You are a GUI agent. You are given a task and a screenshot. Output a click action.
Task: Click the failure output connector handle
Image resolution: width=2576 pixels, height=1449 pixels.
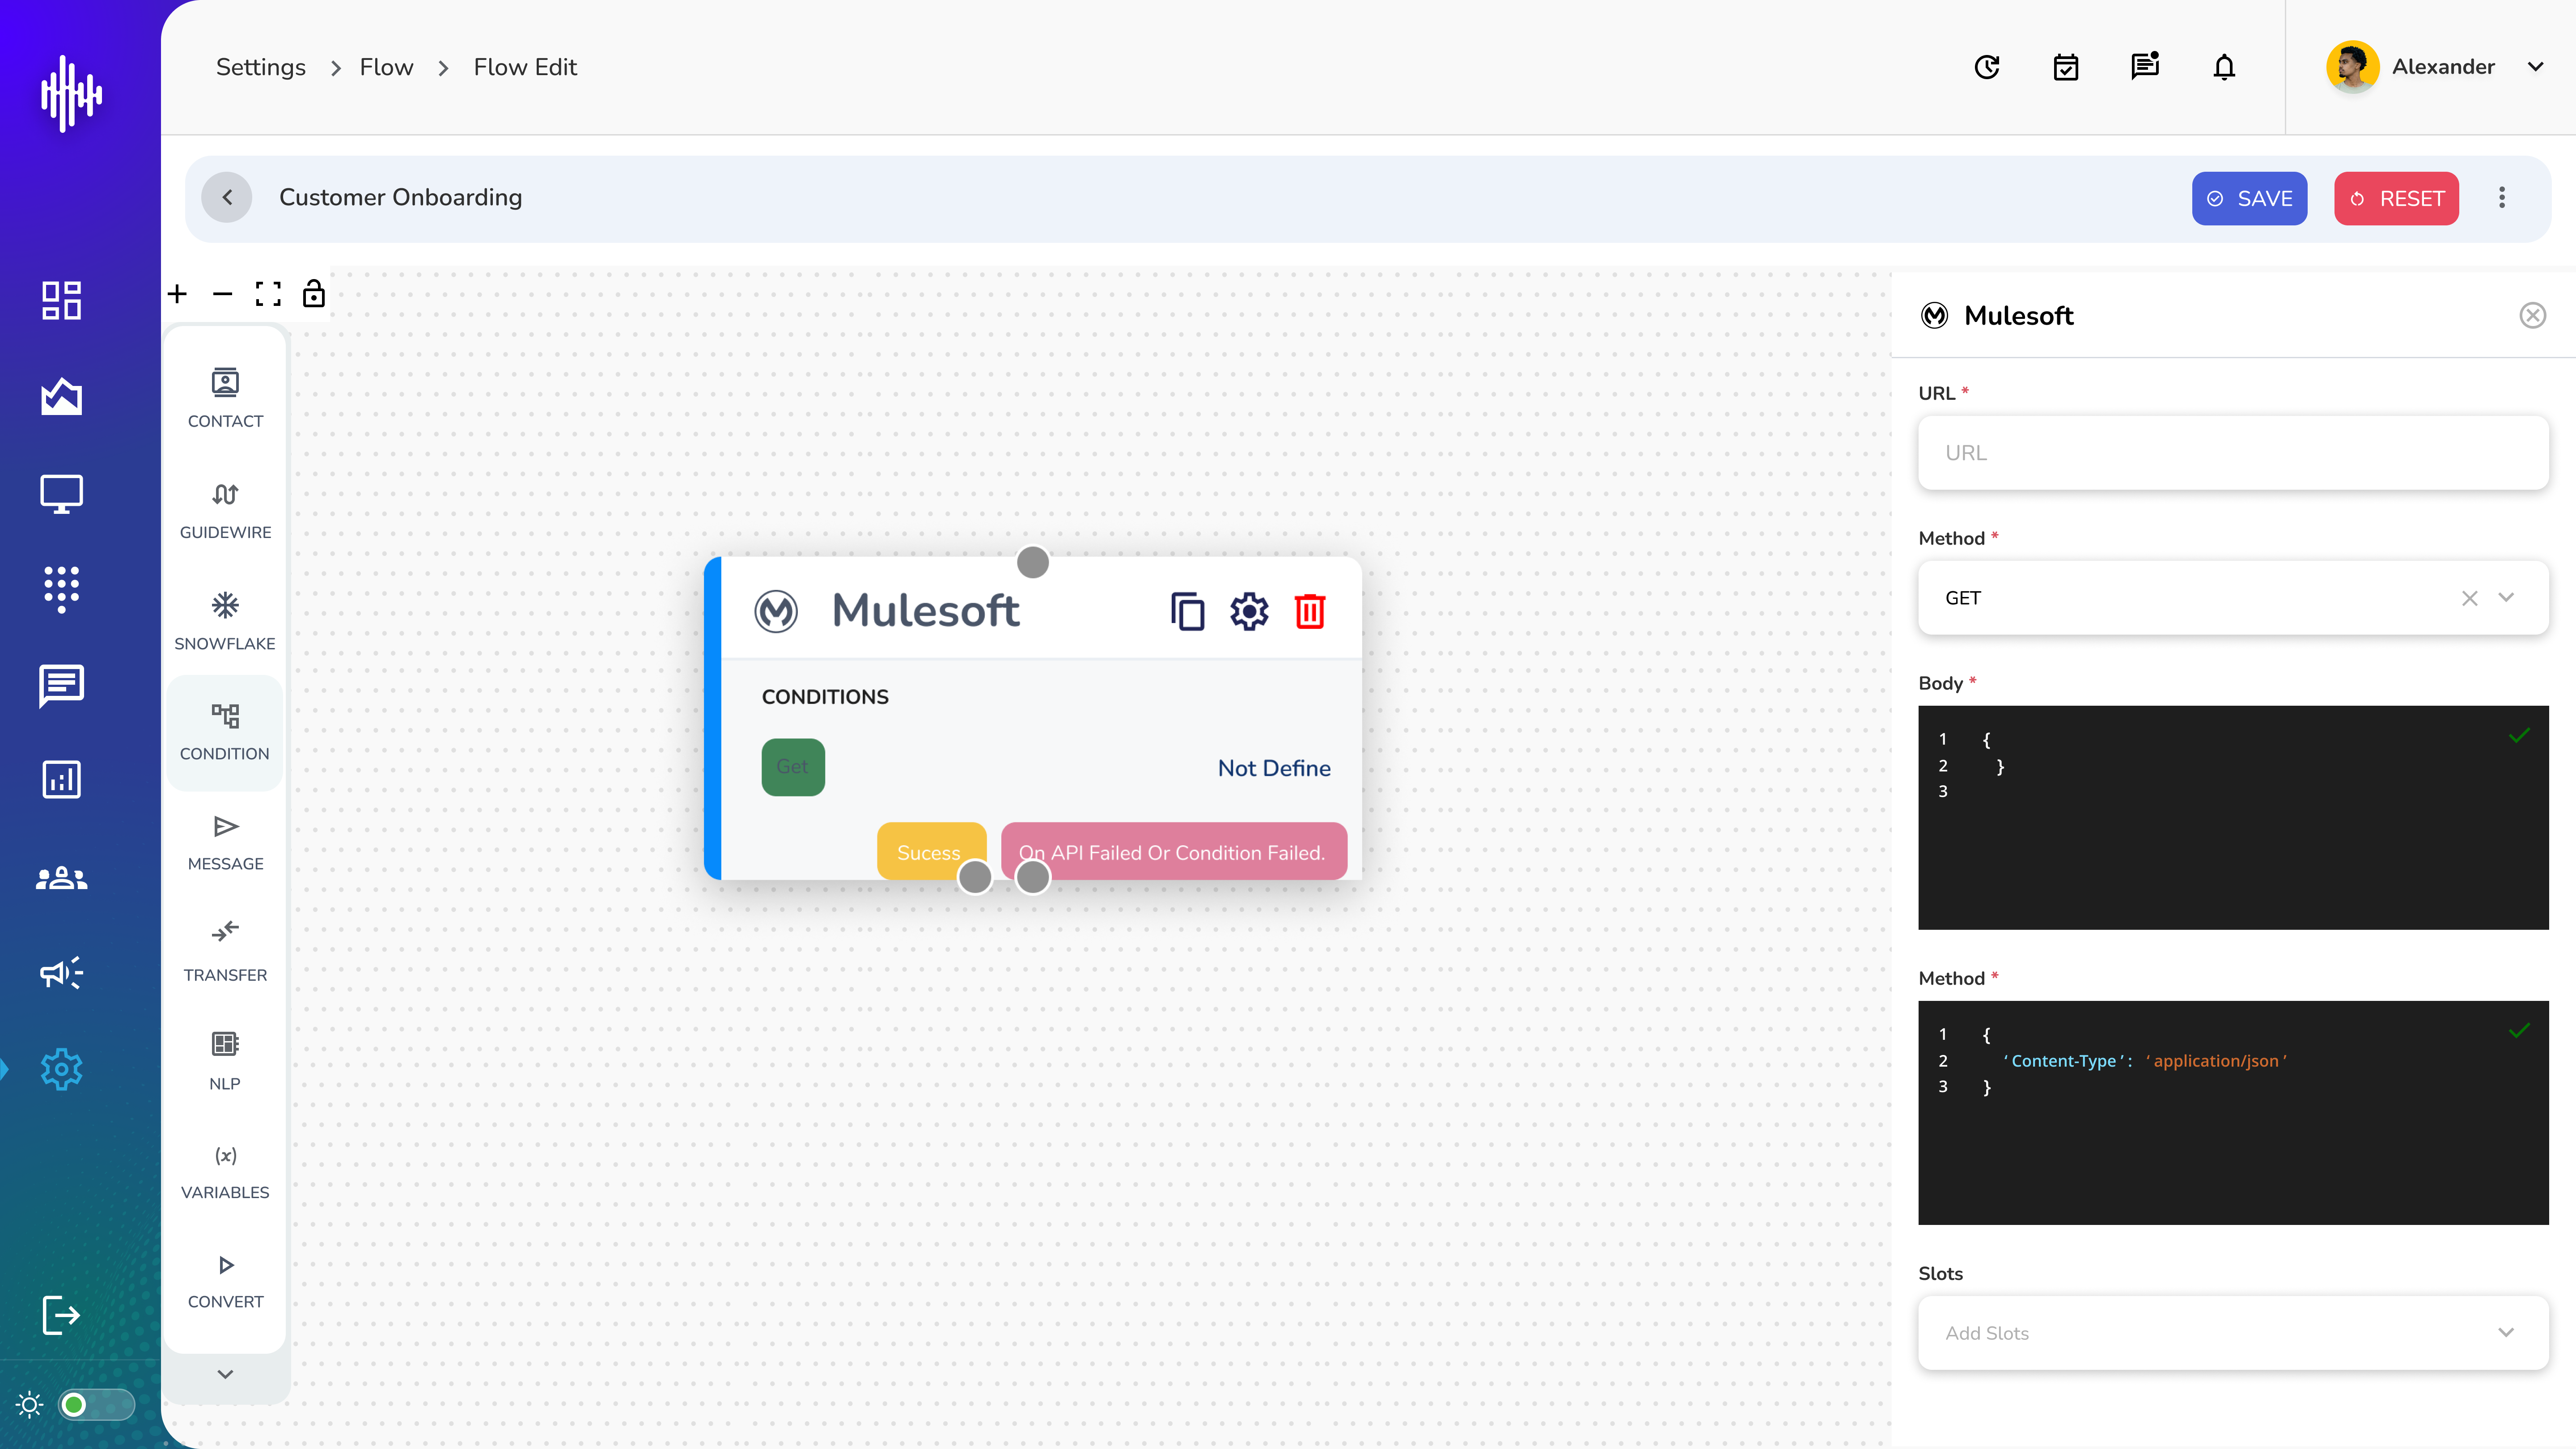pyautogui.click(x=1033, y=877)
